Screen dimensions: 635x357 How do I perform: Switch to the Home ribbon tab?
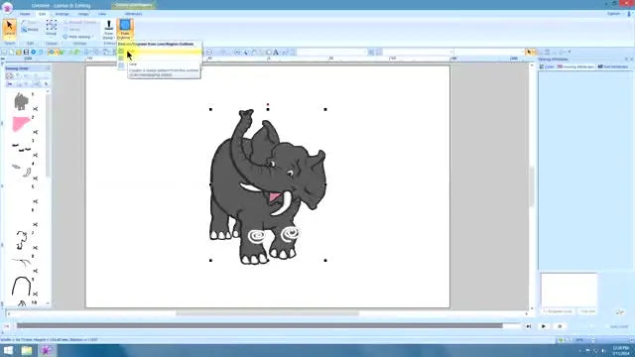click(25, 14)
